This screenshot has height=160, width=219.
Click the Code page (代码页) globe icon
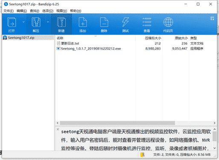point(168,22)
